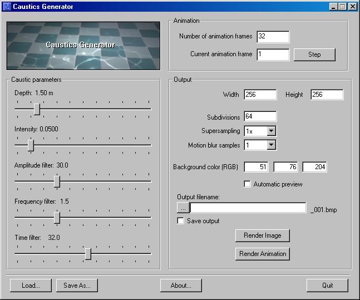Start rendering with Render Animation
The image size is (360, 300).
263,254
